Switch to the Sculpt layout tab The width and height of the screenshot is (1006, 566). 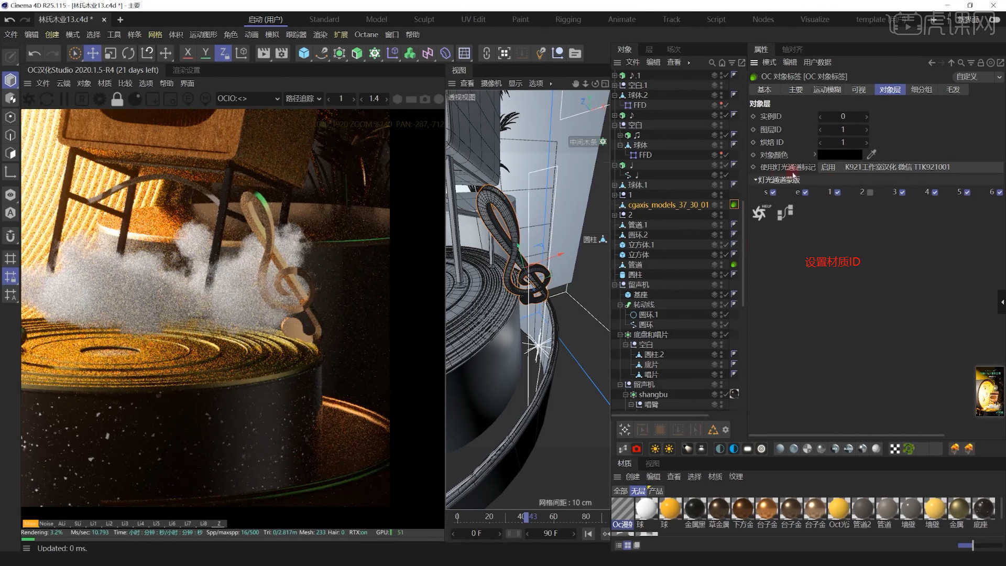(424, 19)
